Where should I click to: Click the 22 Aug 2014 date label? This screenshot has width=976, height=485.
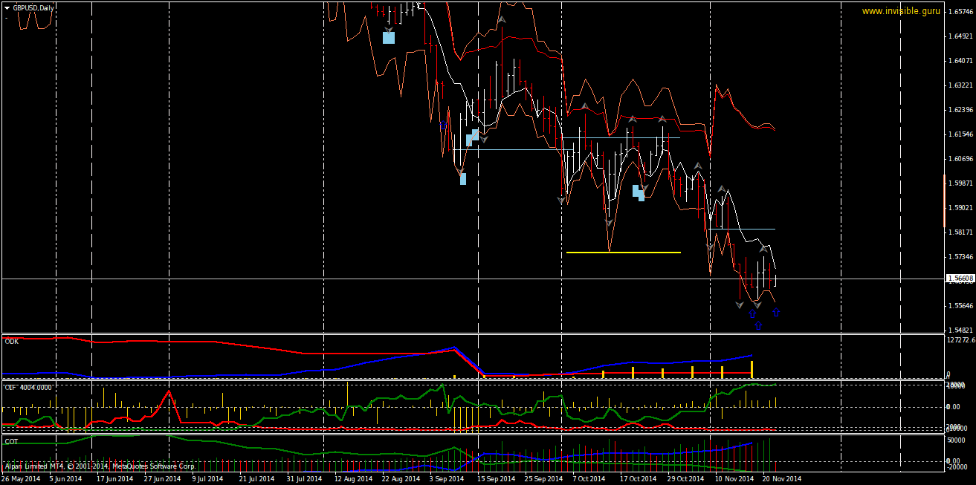pyautogui.click(x=401, y=480)
